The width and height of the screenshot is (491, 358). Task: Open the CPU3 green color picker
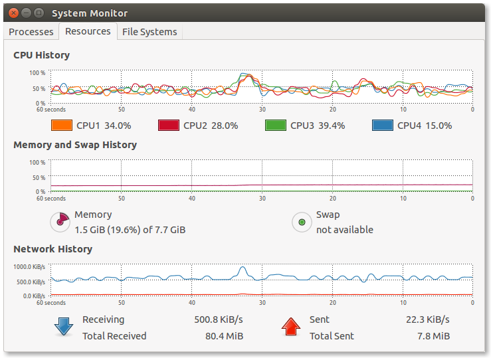[x=276, y=126]
